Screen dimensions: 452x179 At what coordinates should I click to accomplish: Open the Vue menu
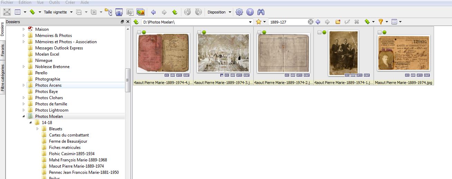[40, 2]
